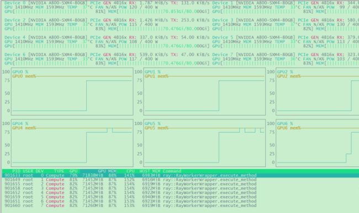Screen dimensions: 359x213
Task: Select process row with PID 901660
Action: pyautogui.click(x=130, y=206)
